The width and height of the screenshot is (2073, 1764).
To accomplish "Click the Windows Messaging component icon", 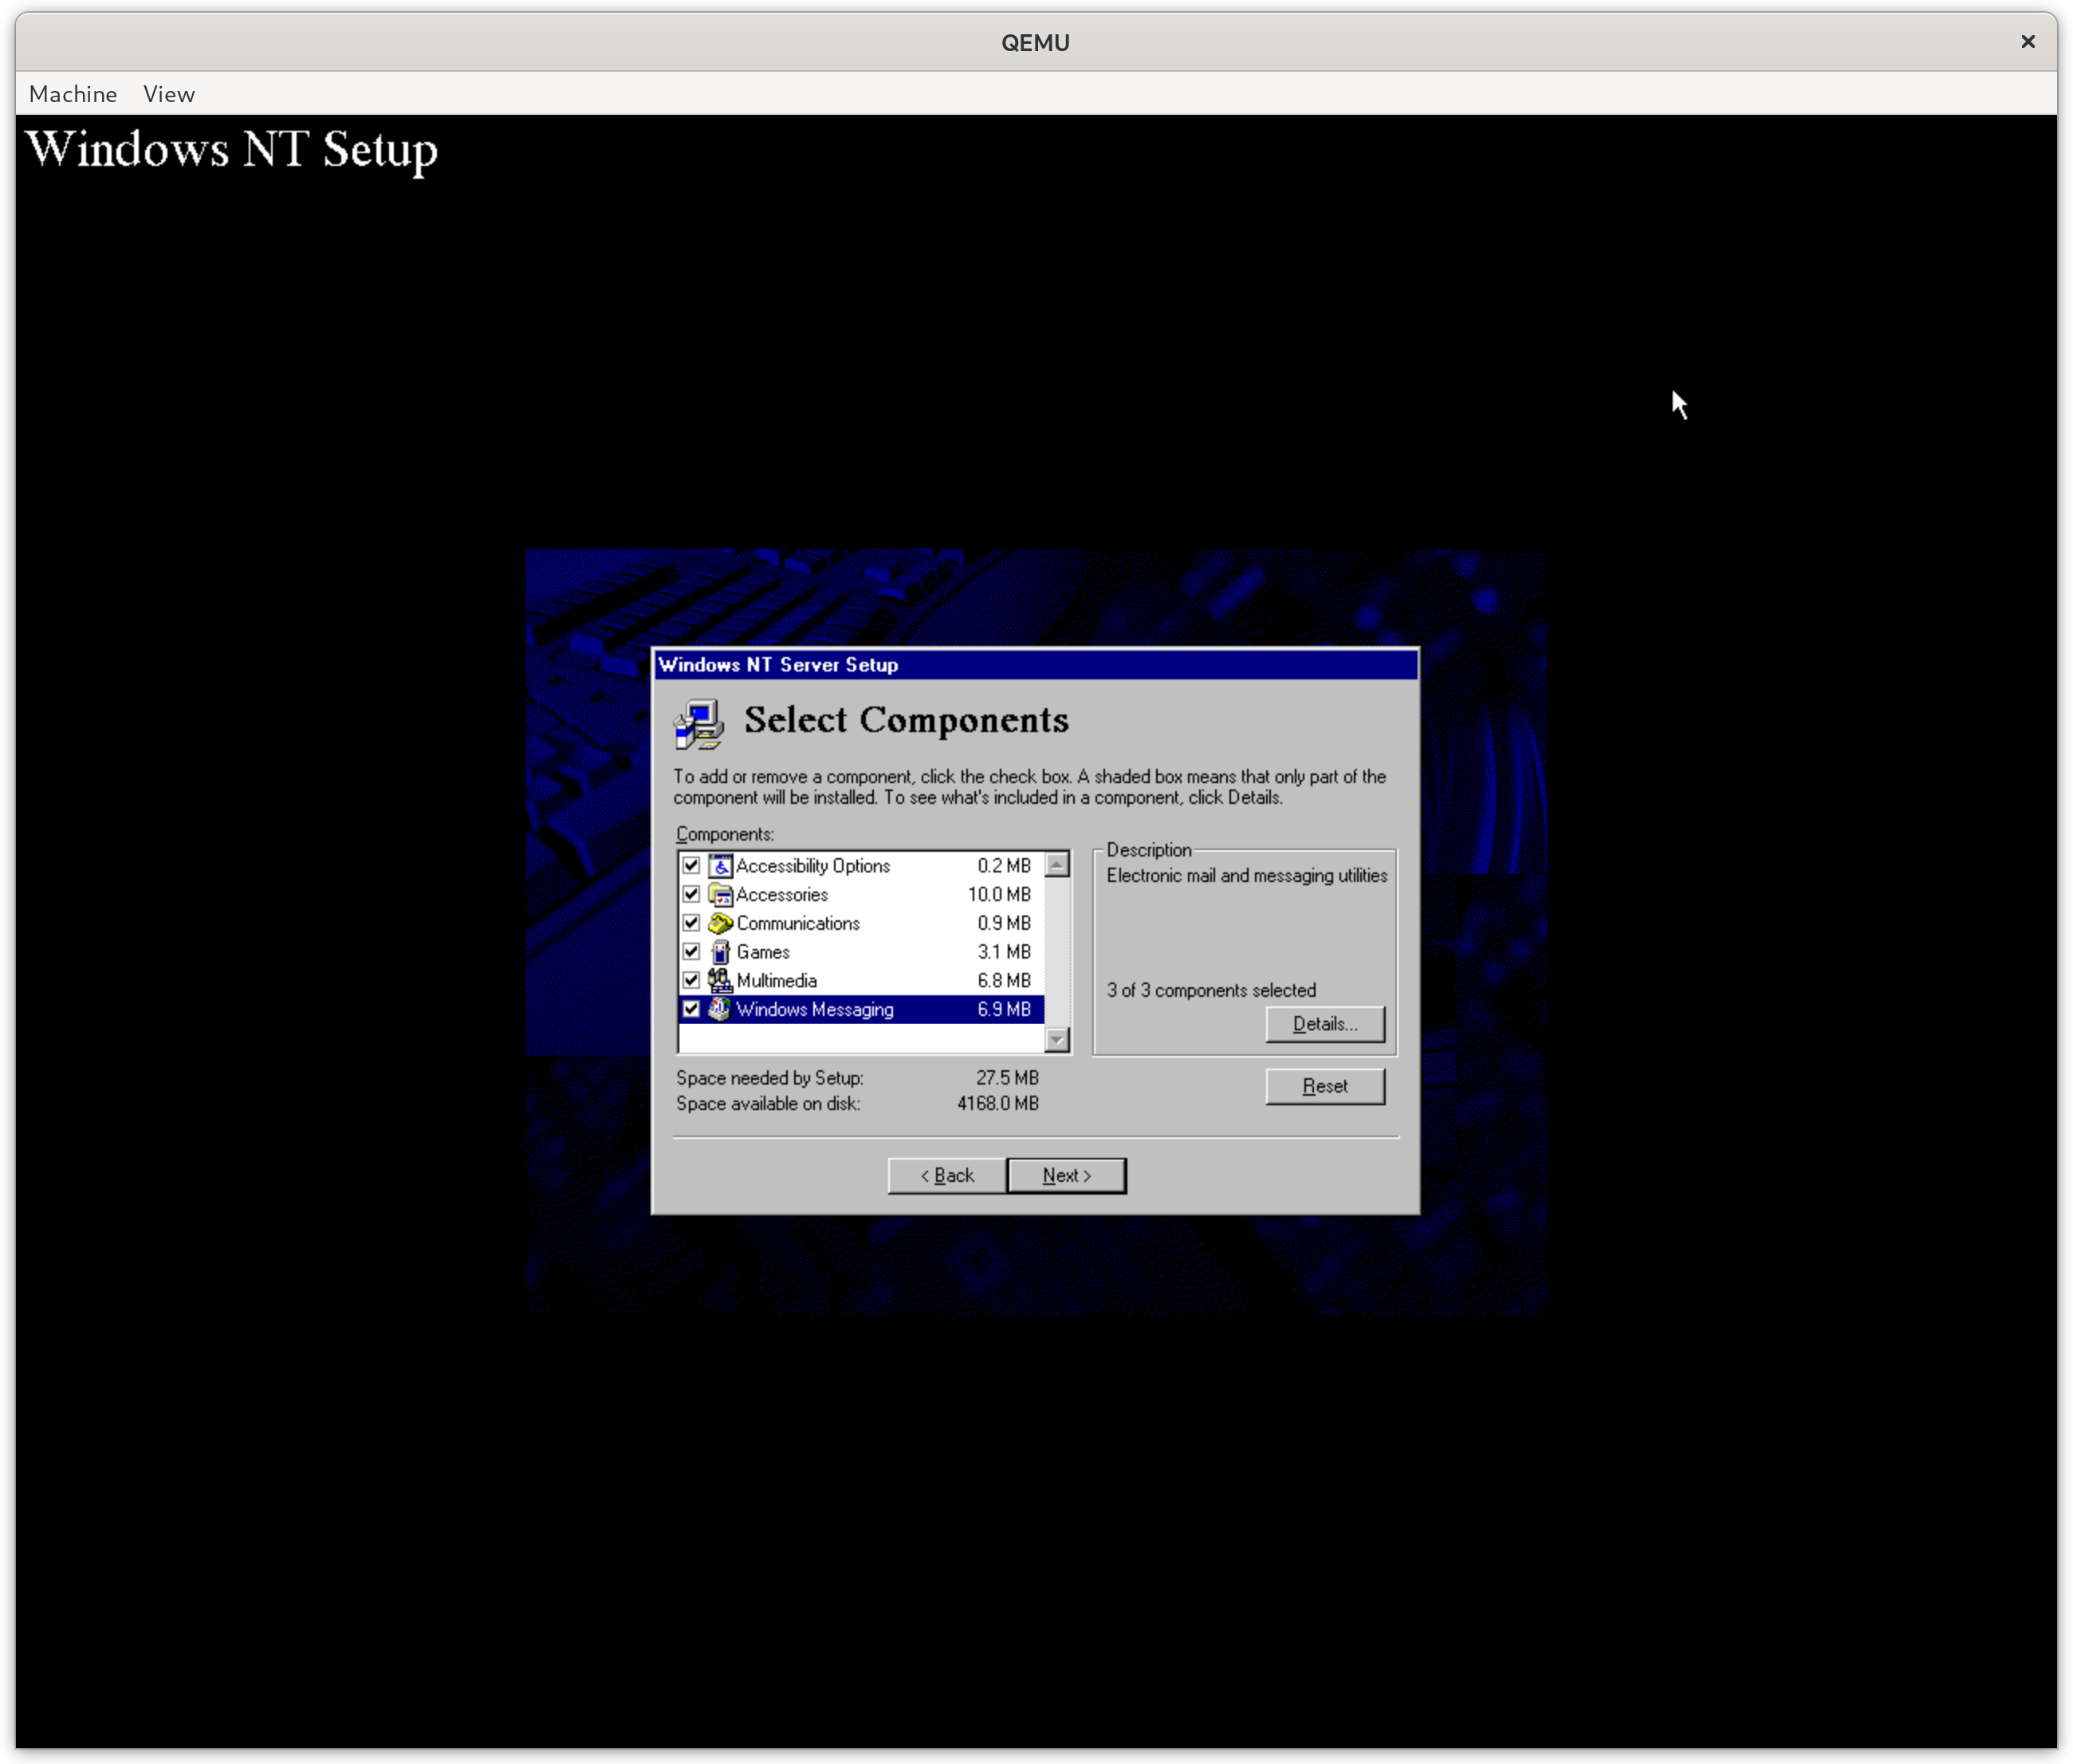I will point(720,1009).
